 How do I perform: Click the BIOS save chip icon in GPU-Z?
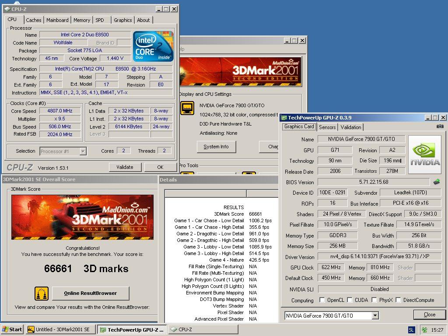click(x=436, y=182)
